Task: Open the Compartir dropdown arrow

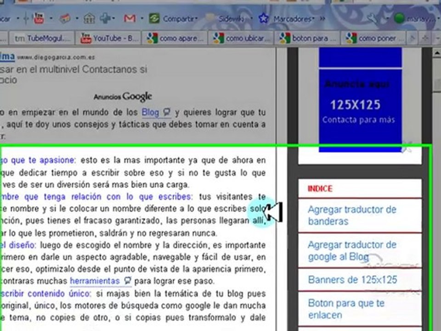Action: click(197, 19)
